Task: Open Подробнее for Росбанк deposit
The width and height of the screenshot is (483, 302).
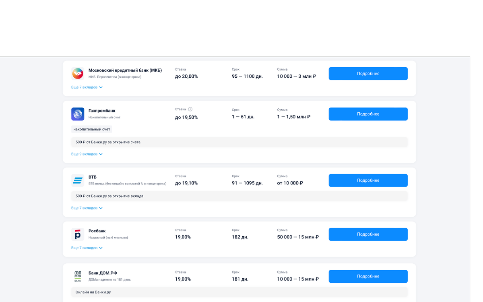Action: coord(368,234)
